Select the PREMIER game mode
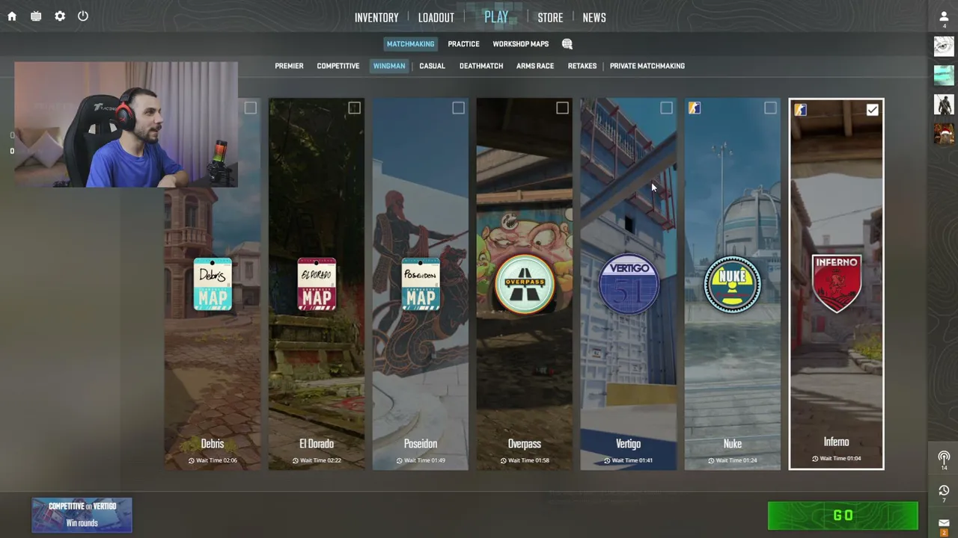Viewport: 958px width, 538px height. 289,66
